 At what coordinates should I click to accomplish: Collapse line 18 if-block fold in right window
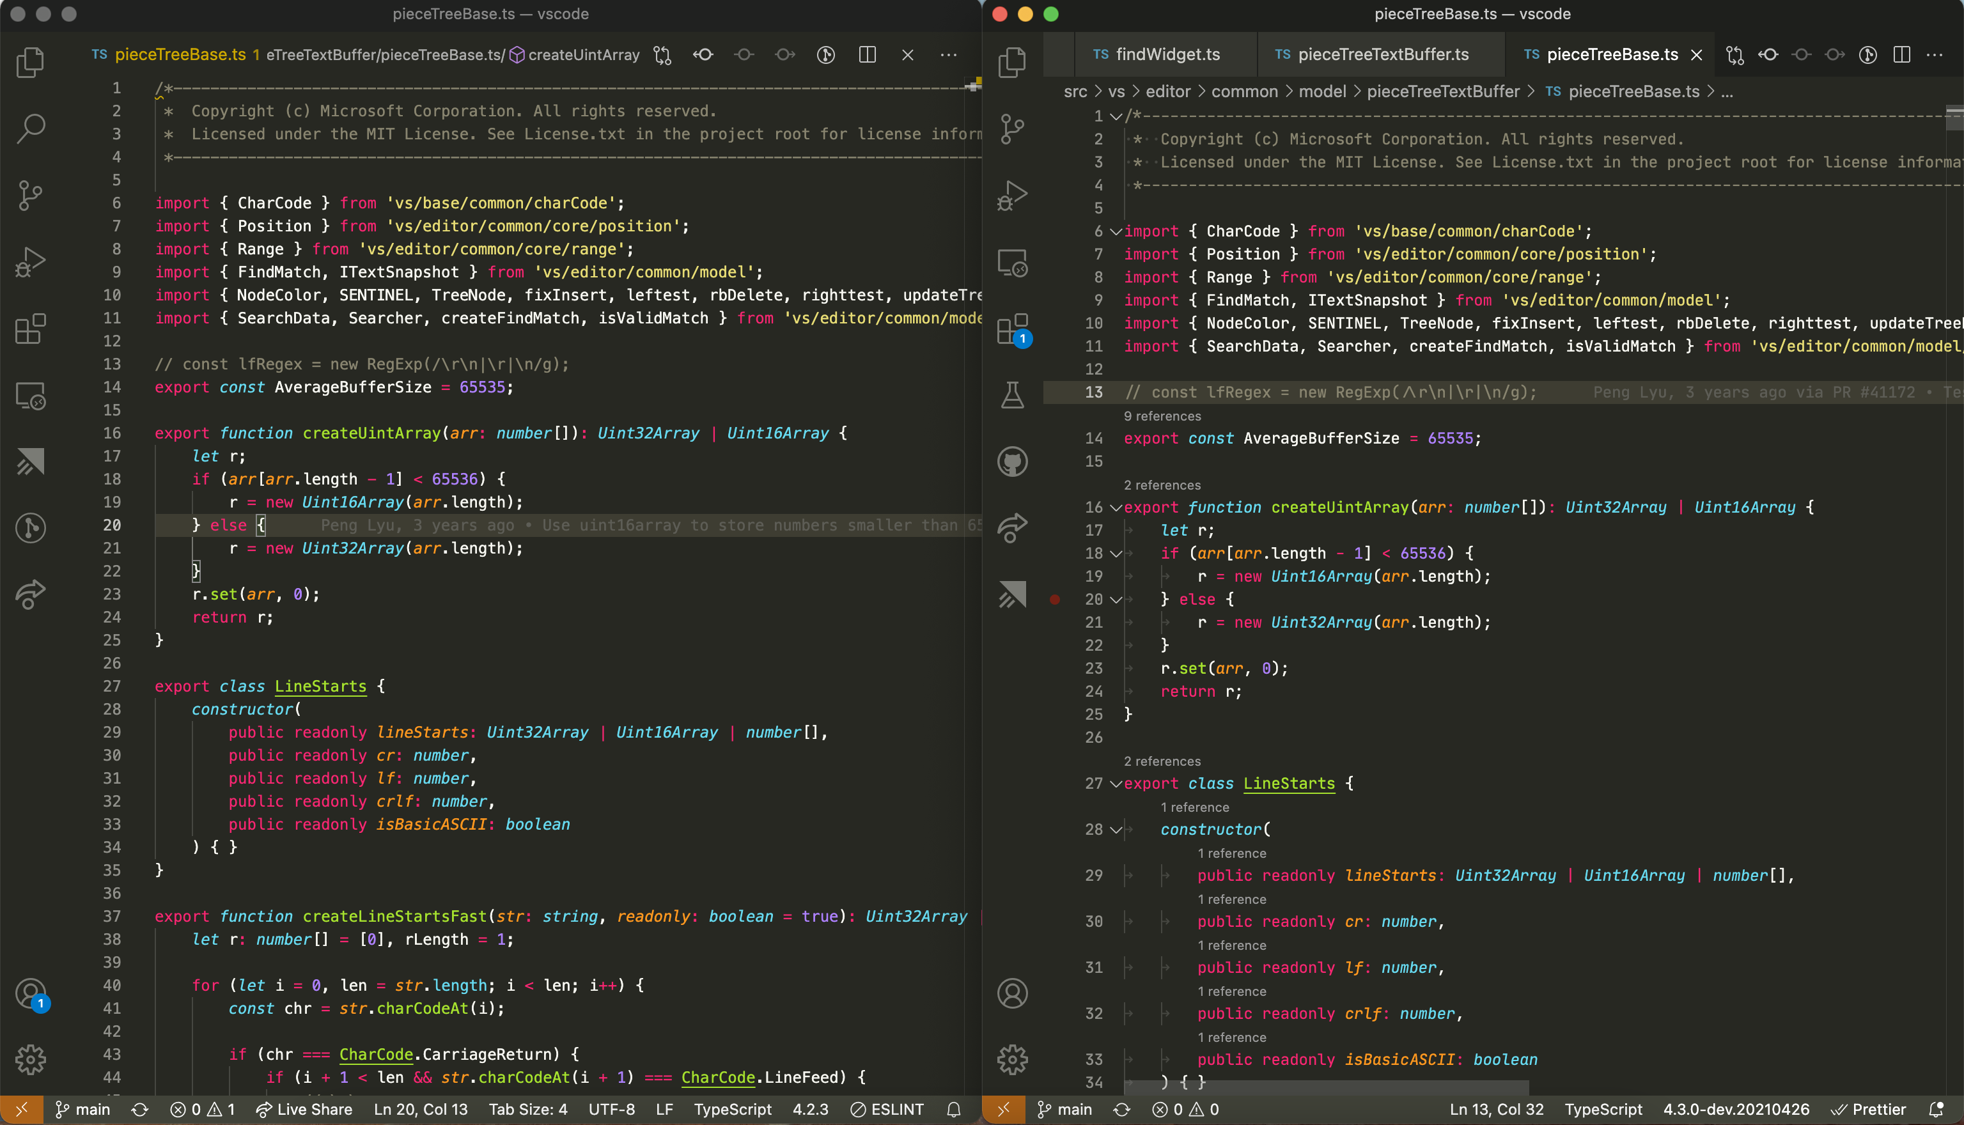tap(1116, 553)
